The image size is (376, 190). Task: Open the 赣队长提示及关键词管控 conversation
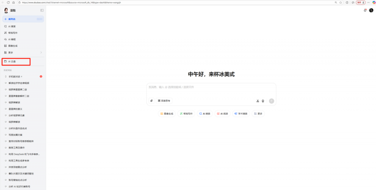coord(23,173)
